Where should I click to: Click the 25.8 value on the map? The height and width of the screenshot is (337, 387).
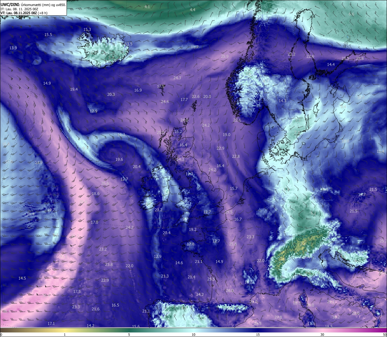pos(233,244)
